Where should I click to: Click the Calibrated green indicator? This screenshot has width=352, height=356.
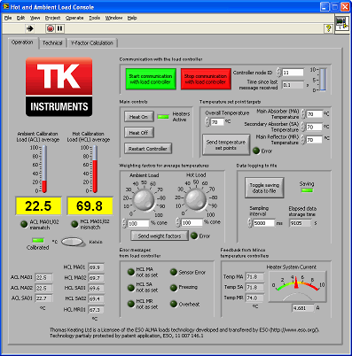coord(38,240)
